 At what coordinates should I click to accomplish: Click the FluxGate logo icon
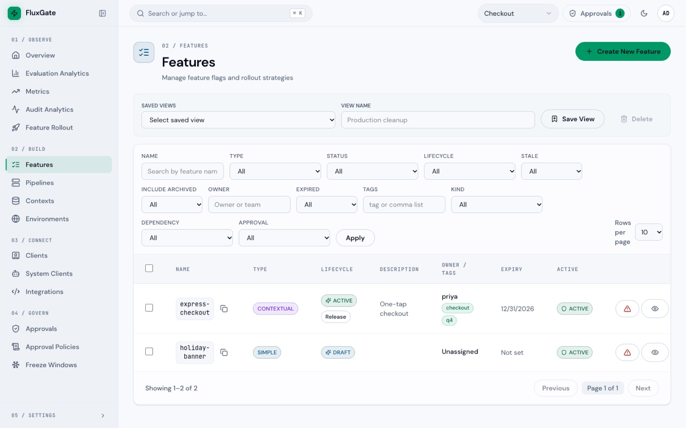[x=14, y=13]
